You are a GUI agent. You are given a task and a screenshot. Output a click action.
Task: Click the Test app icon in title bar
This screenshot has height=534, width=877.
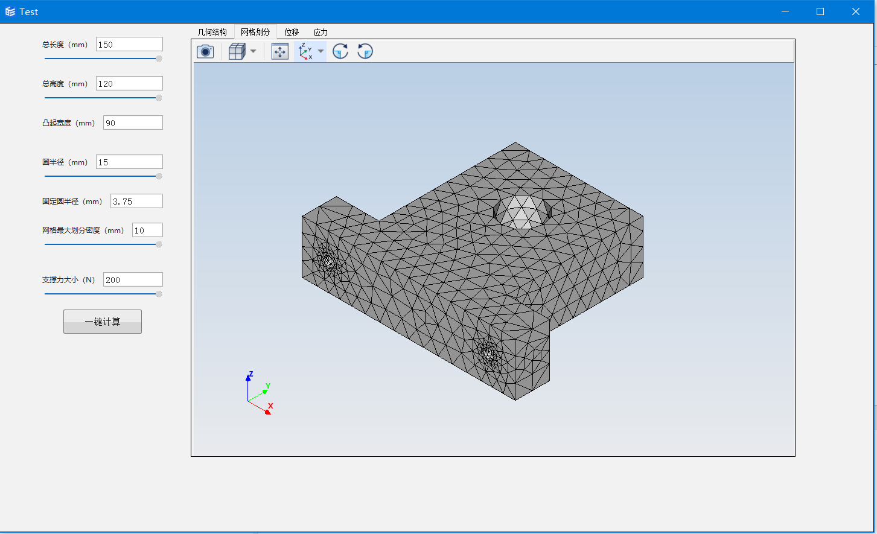[10, 11]
